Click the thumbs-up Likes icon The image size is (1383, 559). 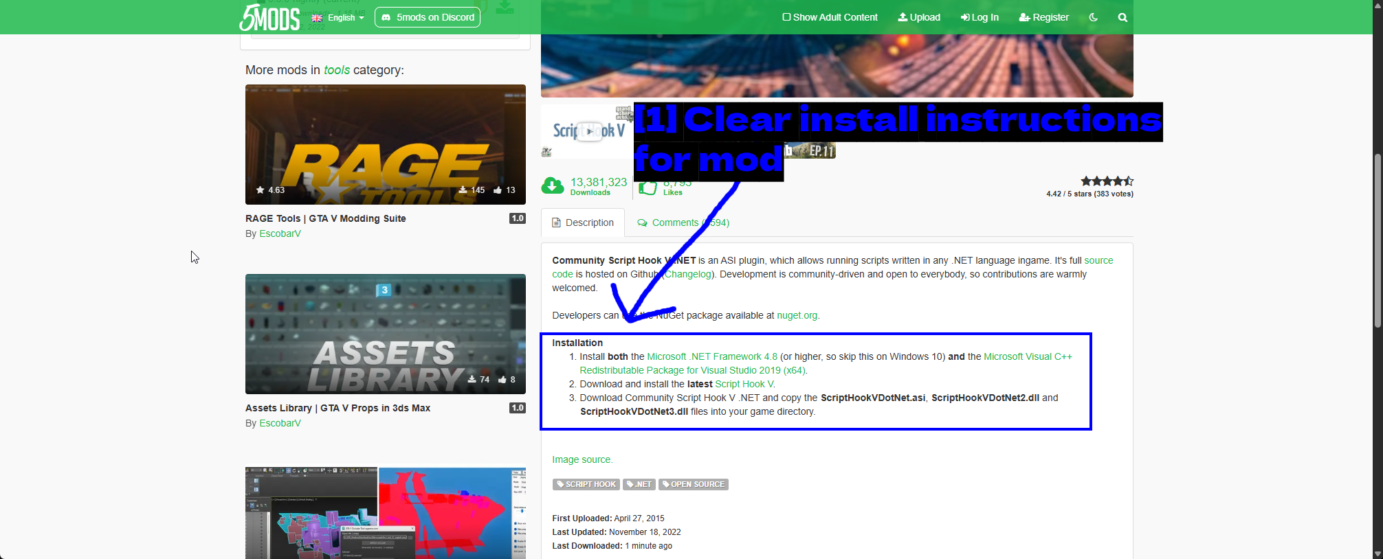click(x=648, y=188)
